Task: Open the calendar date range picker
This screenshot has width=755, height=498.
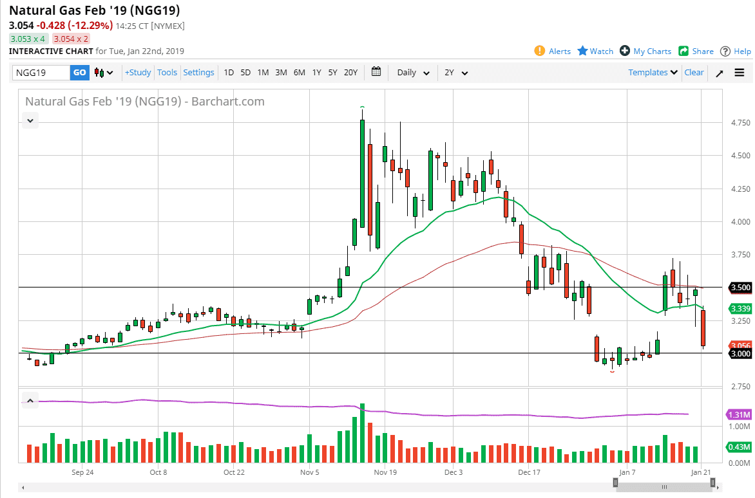Action: [377, 72]
